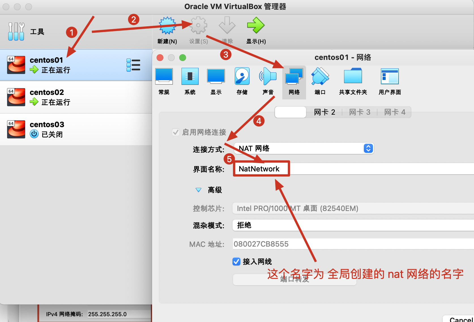Switch to the Adapter 2 (网卡 2) tab
The image size is (474, 322).
point(324,112)
